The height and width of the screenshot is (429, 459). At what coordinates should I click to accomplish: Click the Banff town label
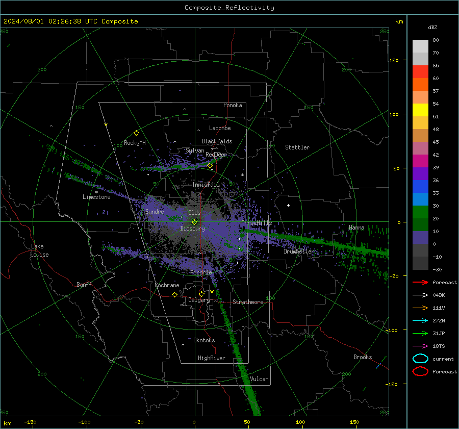pyautogui.click(x=84, y=284)
